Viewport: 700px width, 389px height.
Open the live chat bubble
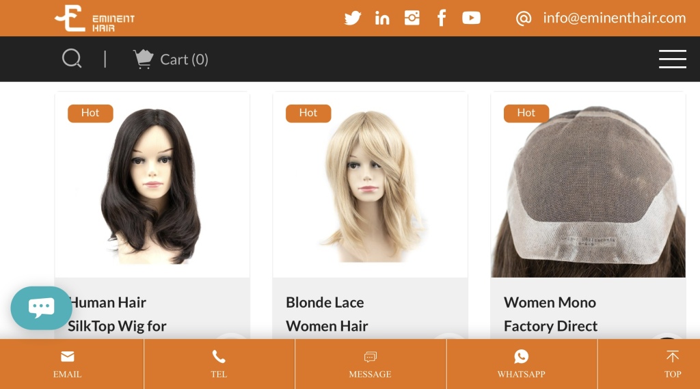[41, 308]
